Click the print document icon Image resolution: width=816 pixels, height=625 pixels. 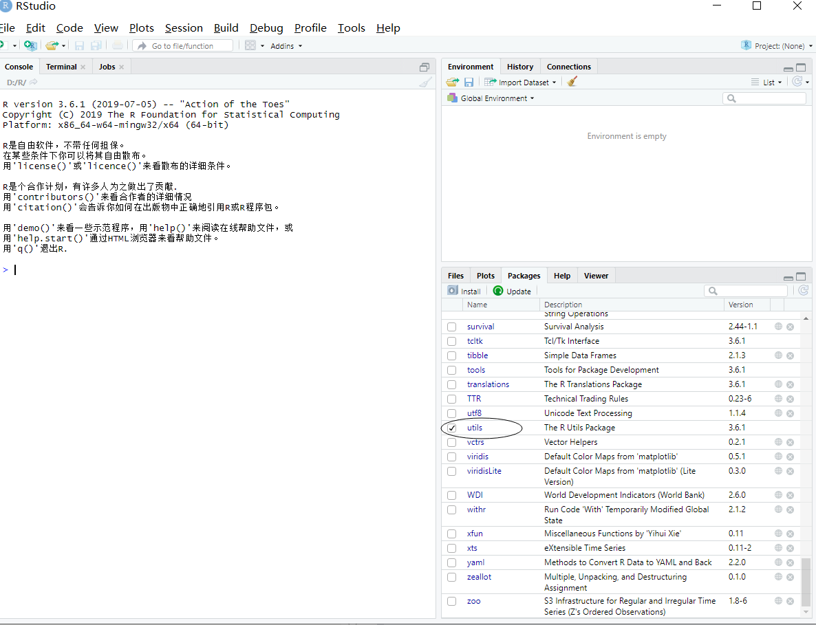click(118, 46)
